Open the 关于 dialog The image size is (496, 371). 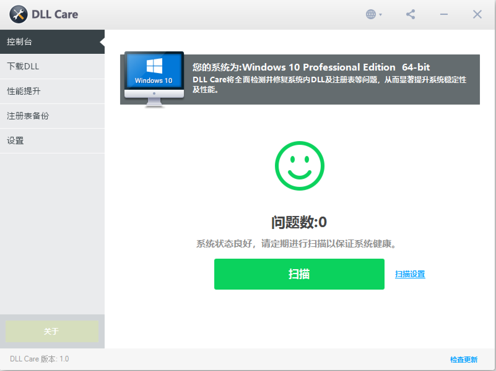(52, 331)
